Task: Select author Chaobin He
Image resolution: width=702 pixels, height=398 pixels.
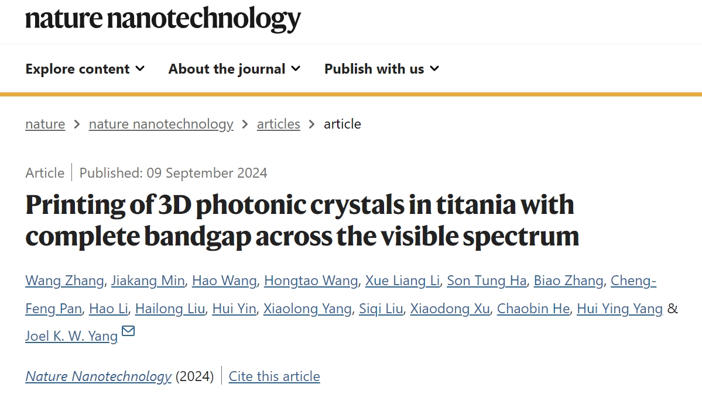Action: click(x=533, y=308)
